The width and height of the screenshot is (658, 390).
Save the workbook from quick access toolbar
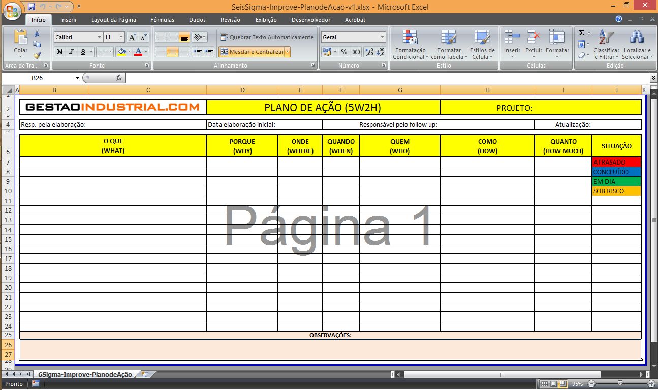click(x=32, y=7)
